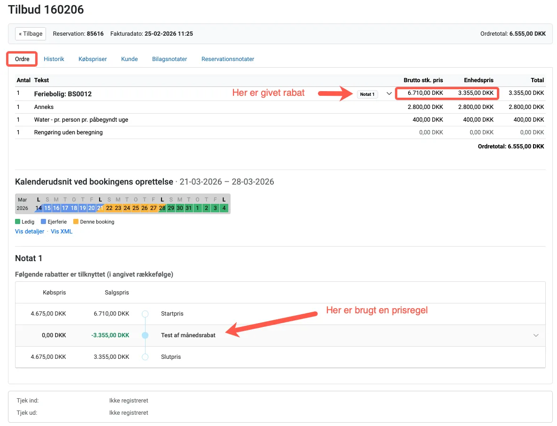This screenshot has height=426, width=557.
Task: Click the green Ledig legend swatch
Action: coord(17,222)
